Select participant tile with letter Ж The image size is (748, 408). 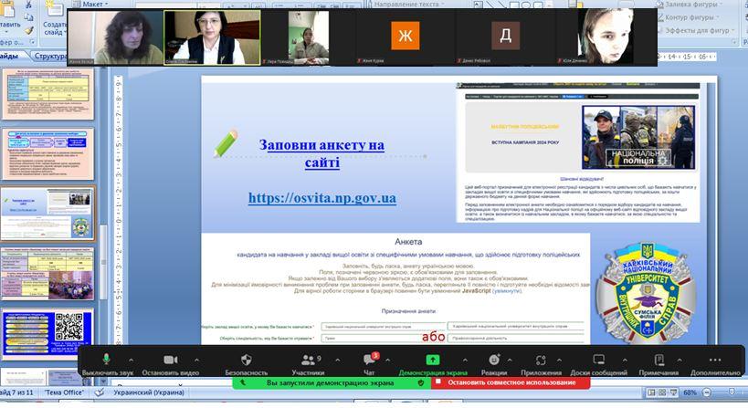pos(405,37)
